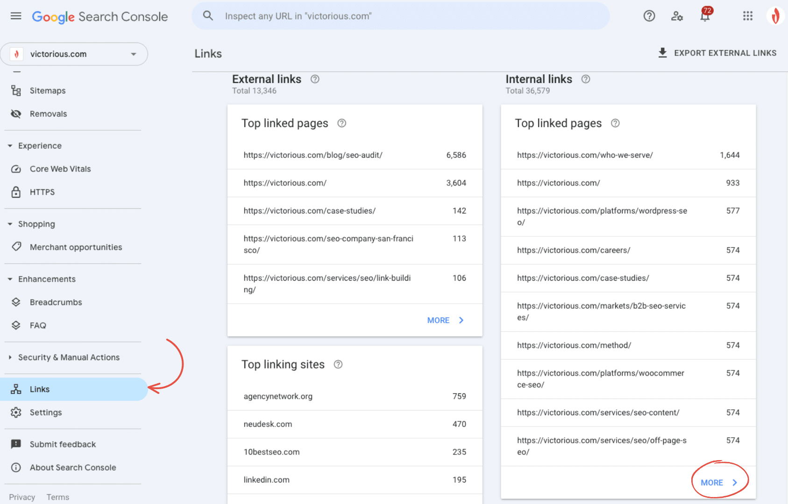Collapse the Shopping section
The image size is (788, 504).
point(10,224)
